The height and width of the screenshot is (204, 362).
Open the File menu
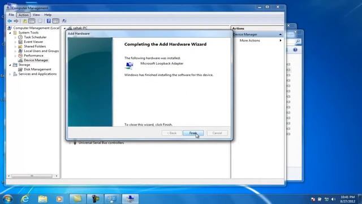pyautogui.click(x=11, y=15)
